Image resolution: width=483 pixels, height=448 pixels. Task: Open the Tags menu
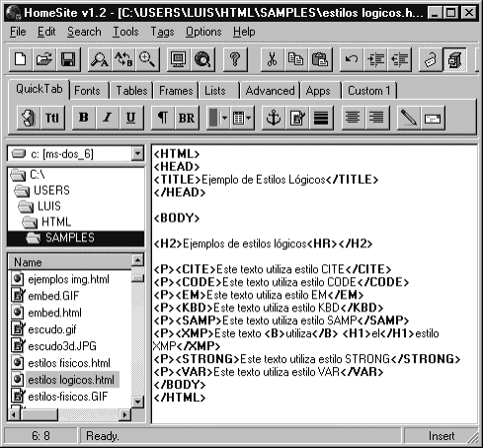(x=162, y=32)
